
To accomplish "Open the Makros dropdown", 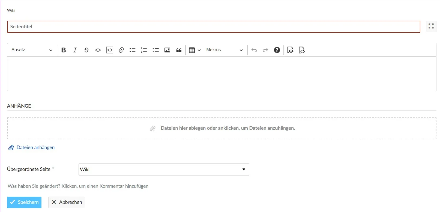I will (225, 50).
